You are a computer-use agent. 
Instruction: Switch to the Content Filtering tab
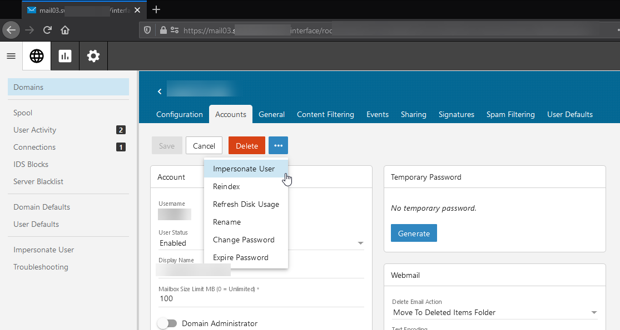click(325, 114)
